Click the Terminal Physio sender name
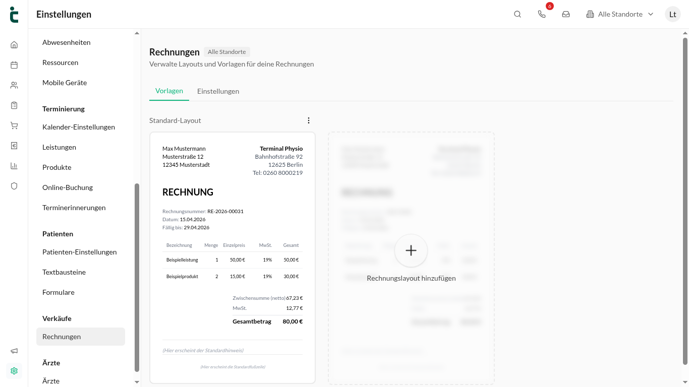 coord(281,149)
